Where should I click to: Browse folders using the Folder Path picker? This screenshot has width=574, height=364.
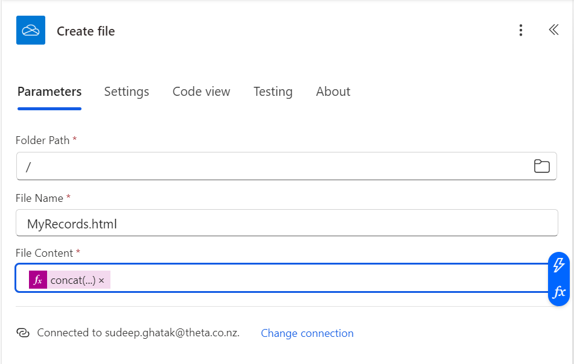543,166
